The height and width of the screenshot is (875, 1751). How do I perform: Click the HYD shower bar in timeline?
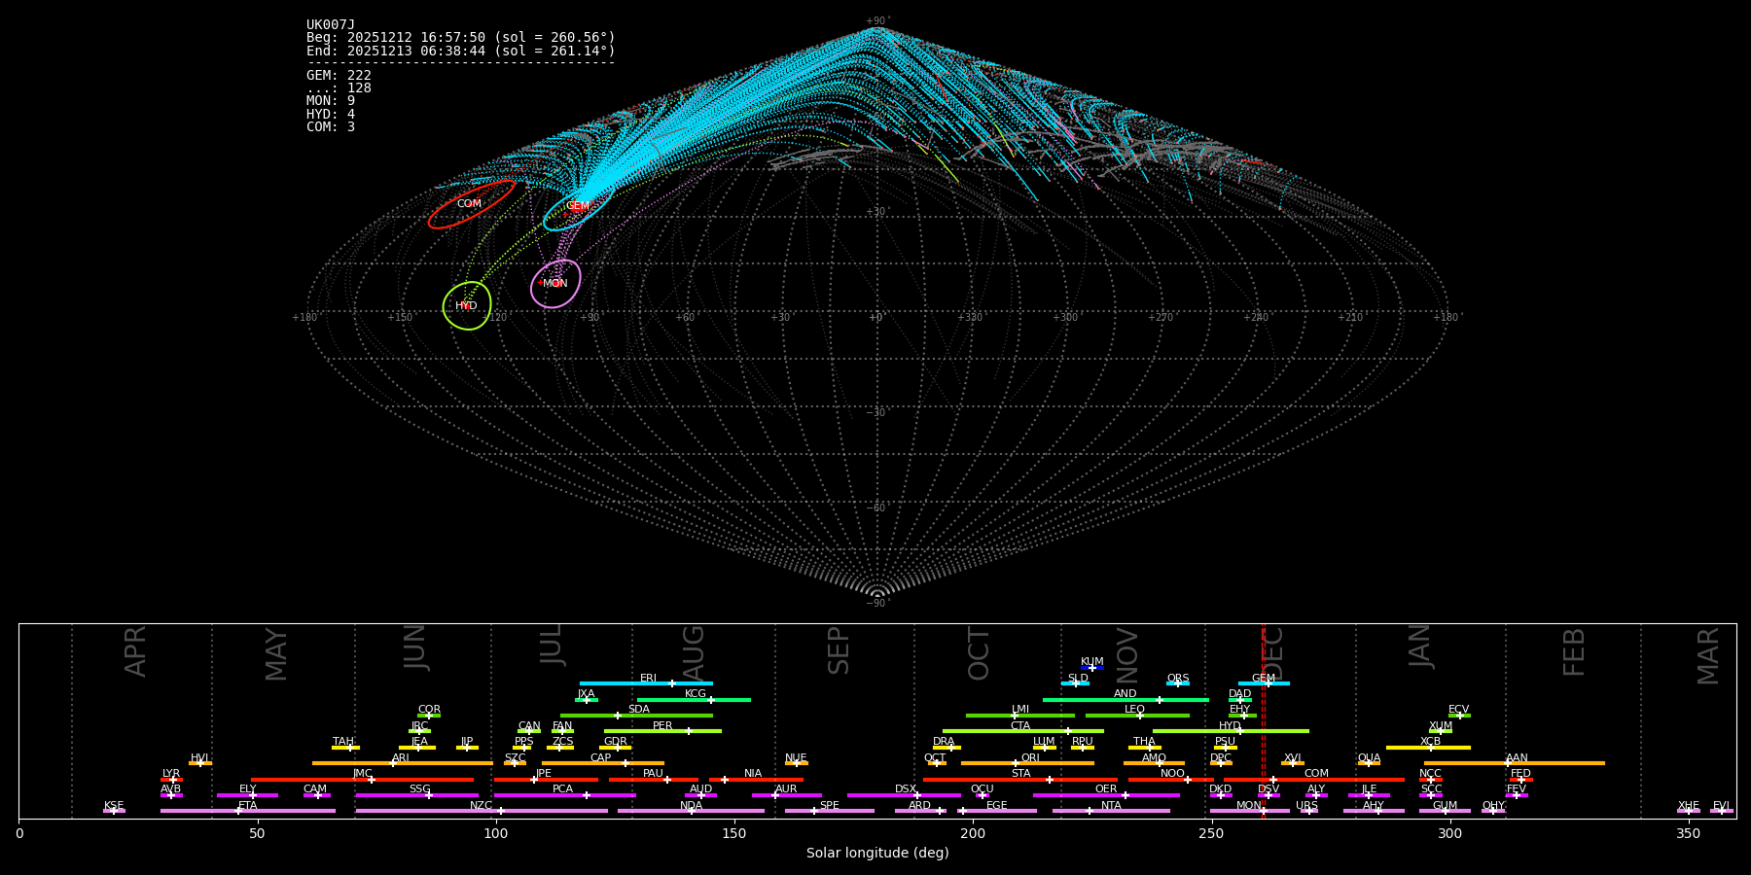[1231, 731]
